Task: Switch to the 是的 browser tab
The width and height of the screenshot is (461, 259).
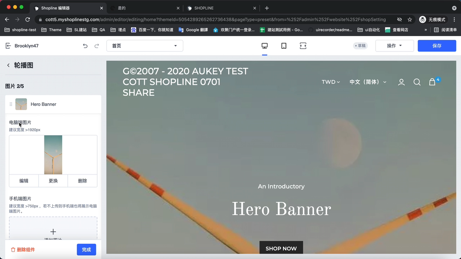Action: click(x=144, y=8)
